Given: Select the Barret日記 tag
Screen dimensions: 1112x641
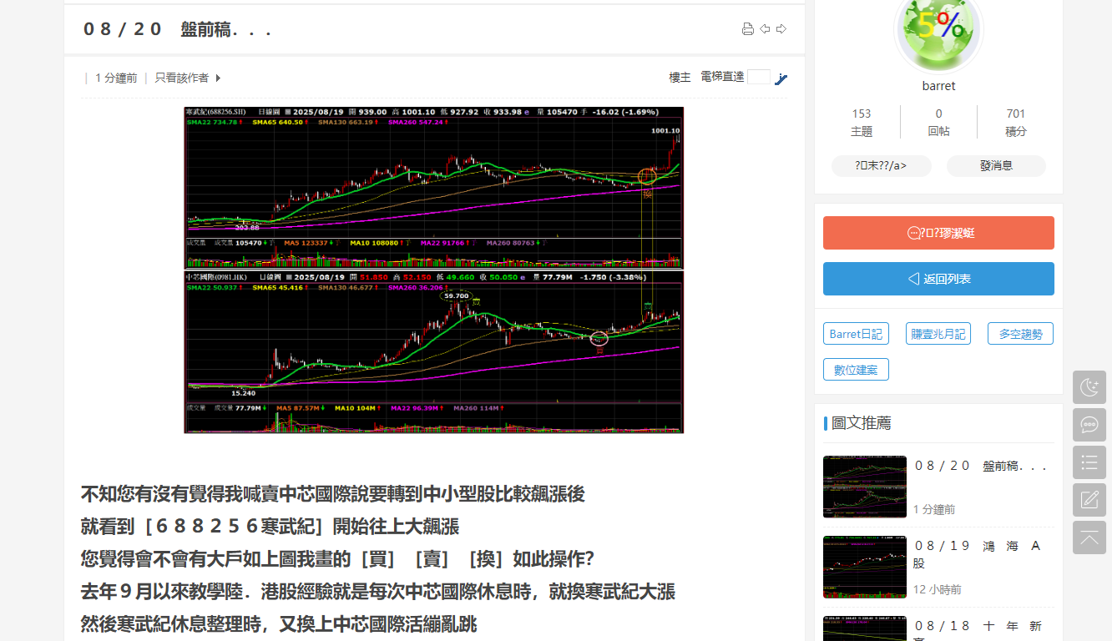Looking at the screenshot, I should (856, 334).
